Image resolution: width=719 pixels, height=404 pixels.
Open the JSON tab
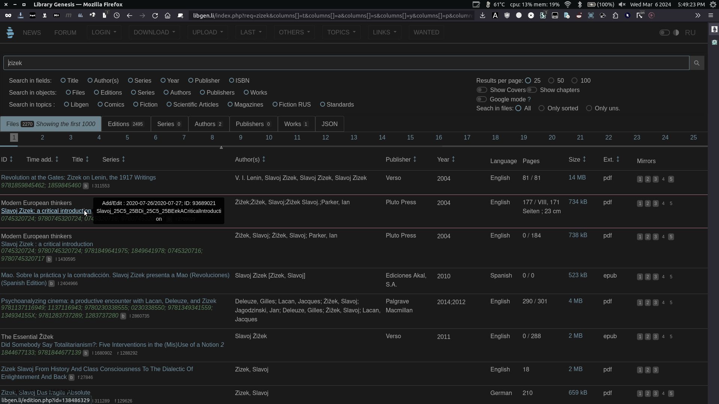[x=330, y=124]
